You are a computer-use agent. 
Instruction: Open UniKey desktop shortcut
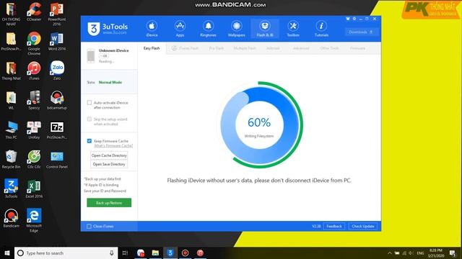coord(34,129)
